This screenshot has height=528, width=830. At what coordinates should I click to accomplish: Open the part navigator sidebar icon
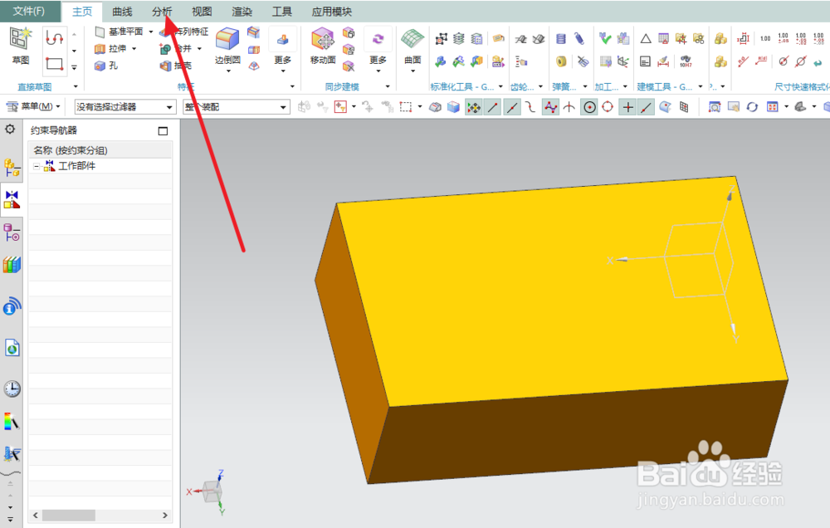coord(12,232)
